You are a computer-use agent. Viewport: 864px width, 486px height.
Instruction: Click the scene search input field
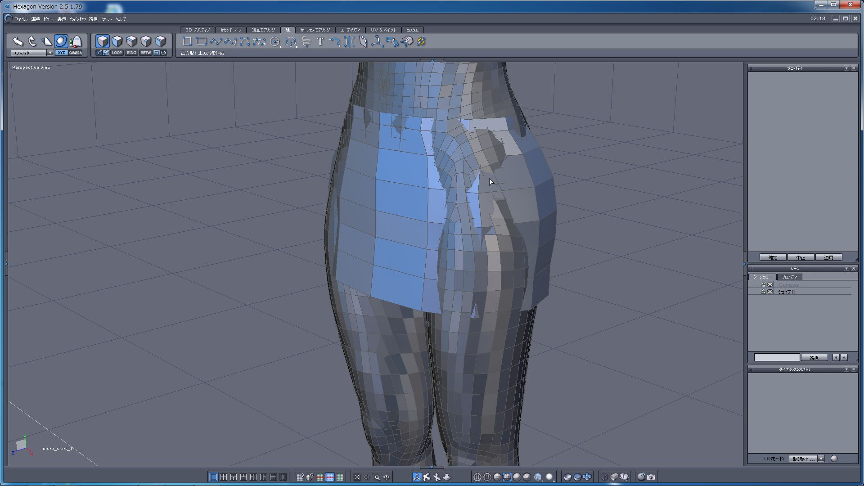777,358
